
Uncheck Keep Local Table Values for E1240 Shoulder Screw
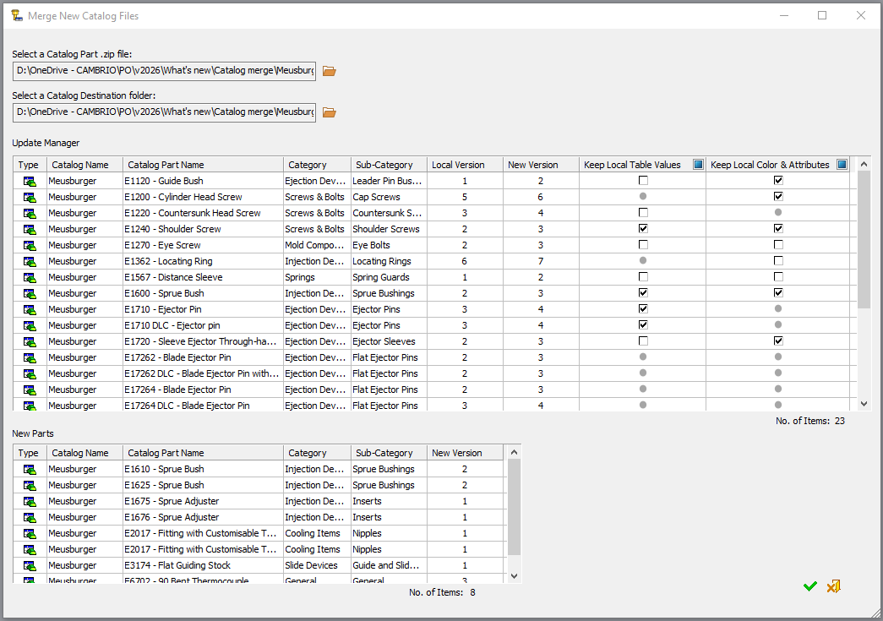tap(643, 229)
